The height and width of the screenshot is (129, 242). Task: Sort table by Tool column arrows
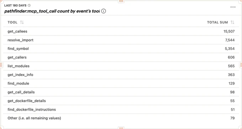[x=22, y=22]
